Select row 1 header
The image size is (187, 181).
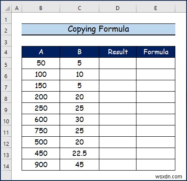(x=6, y=18)
